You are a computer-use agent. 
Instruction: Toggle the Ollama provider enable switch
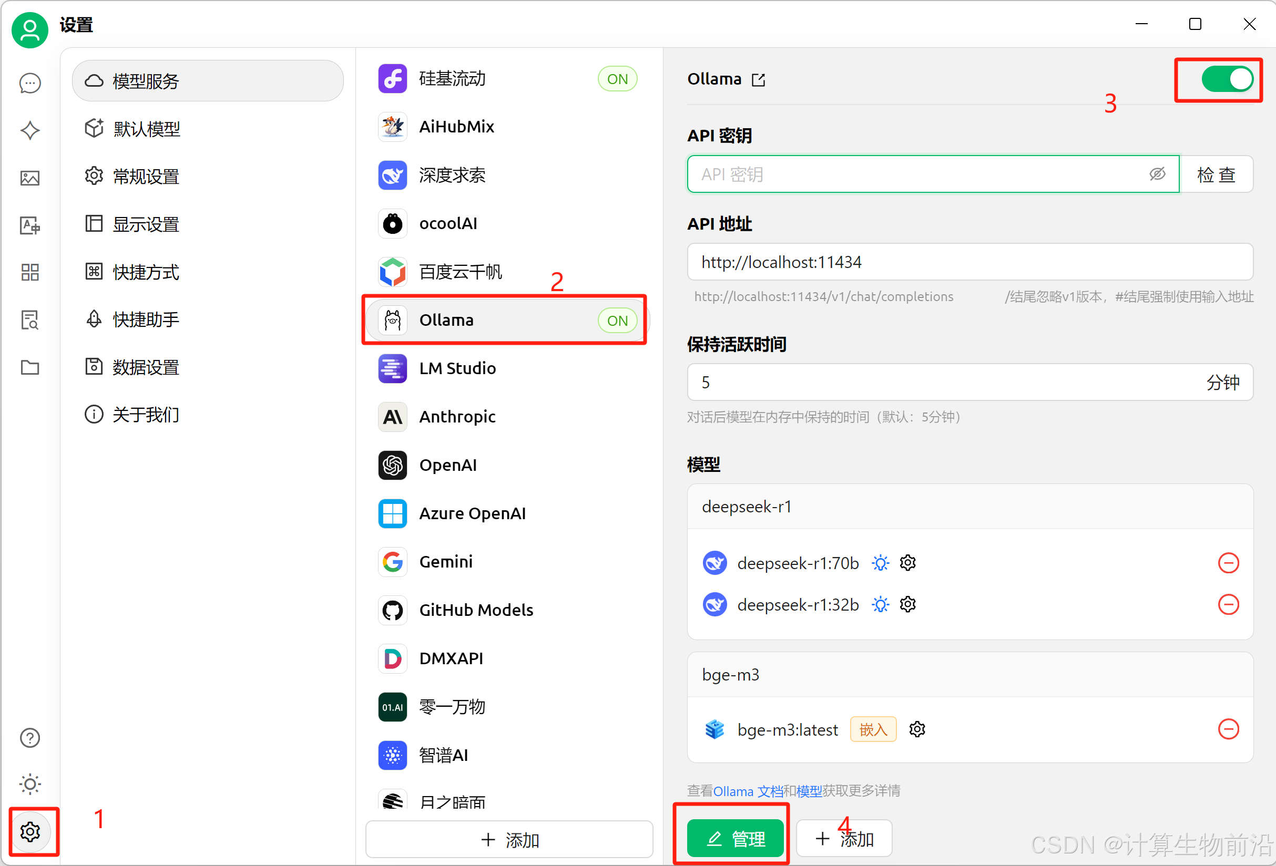(1227, 79)
